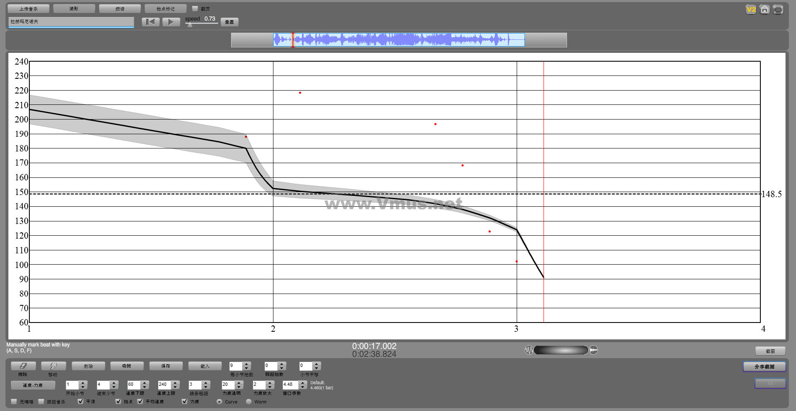Image resolution: width=796 pixels, height=411 pixels.
Task: Click the small waveform icon left of zoom bar
Action: click(529, 350)
